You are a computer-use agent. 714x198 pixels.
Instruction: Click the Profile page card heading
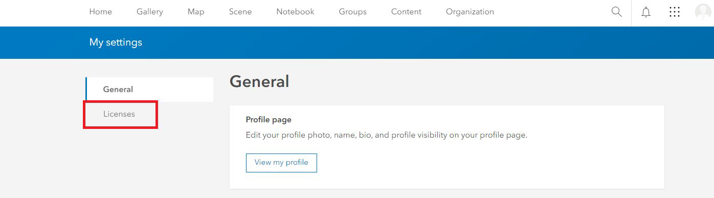tap(269, 120)
